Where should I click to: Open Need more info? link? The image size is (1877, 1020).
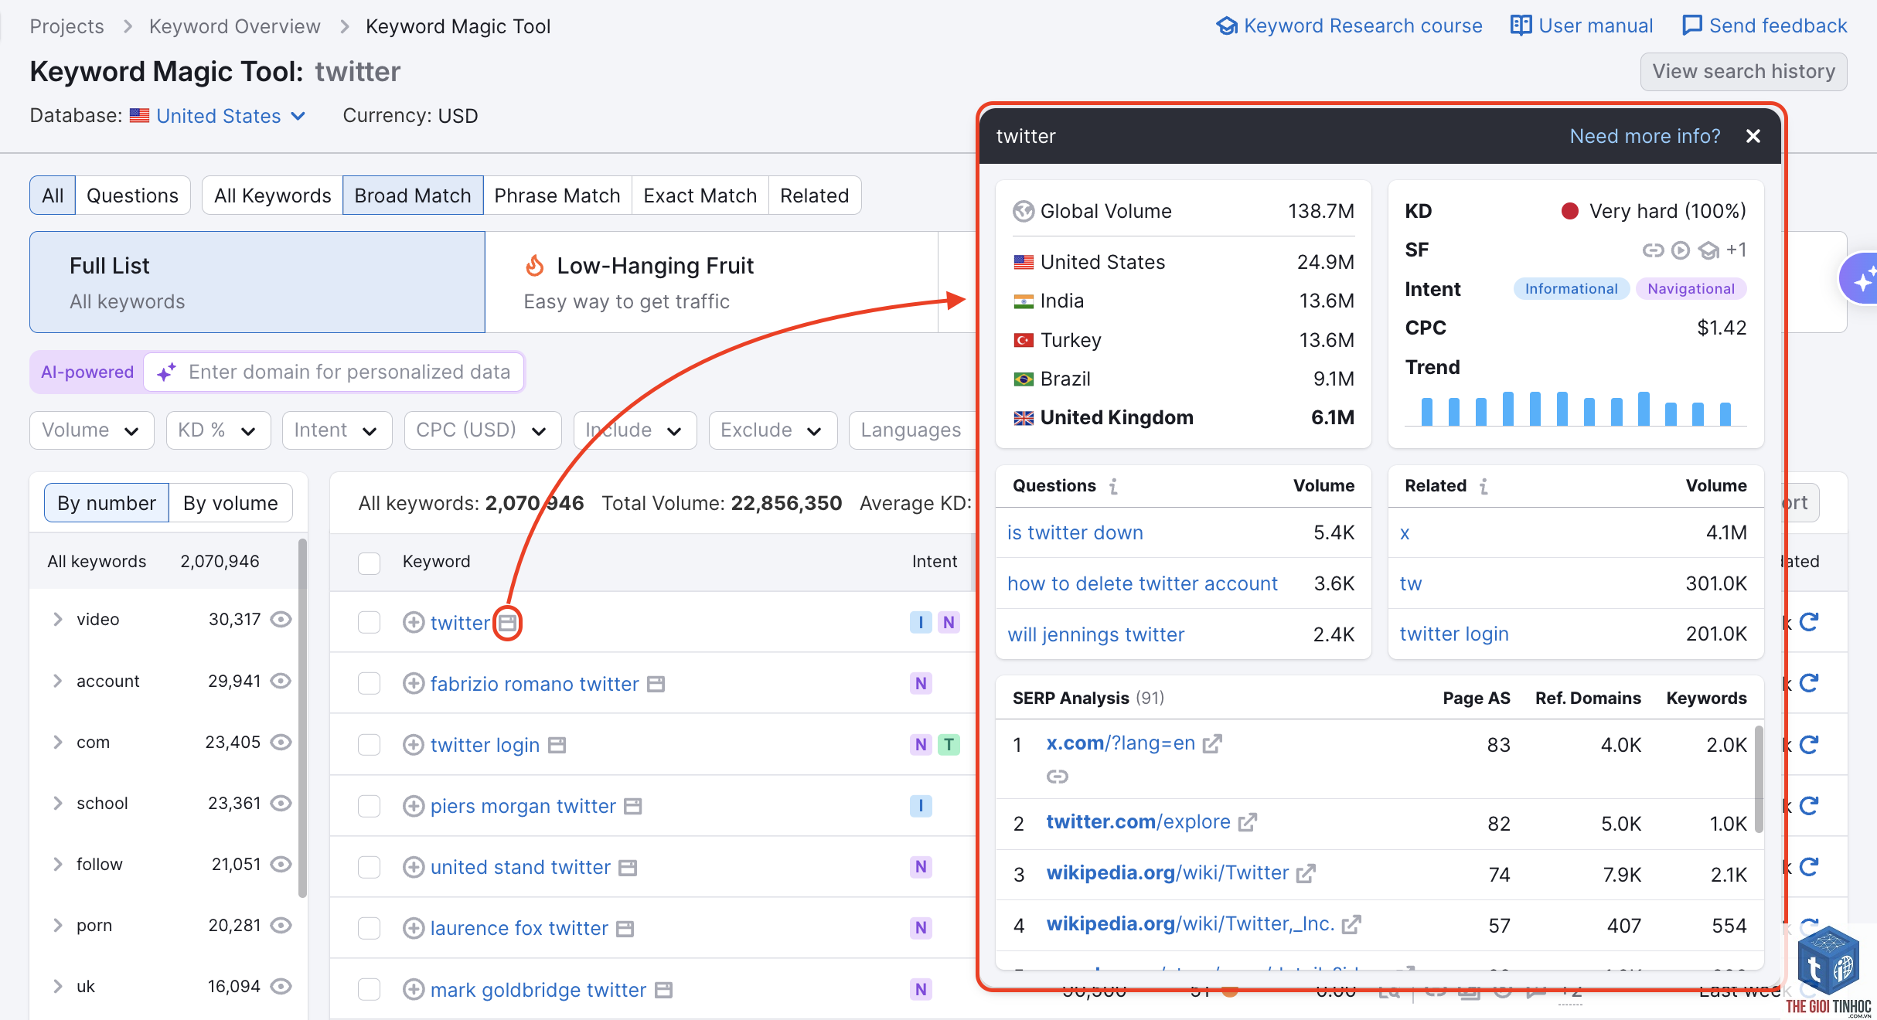click(x=1645, y=136)
